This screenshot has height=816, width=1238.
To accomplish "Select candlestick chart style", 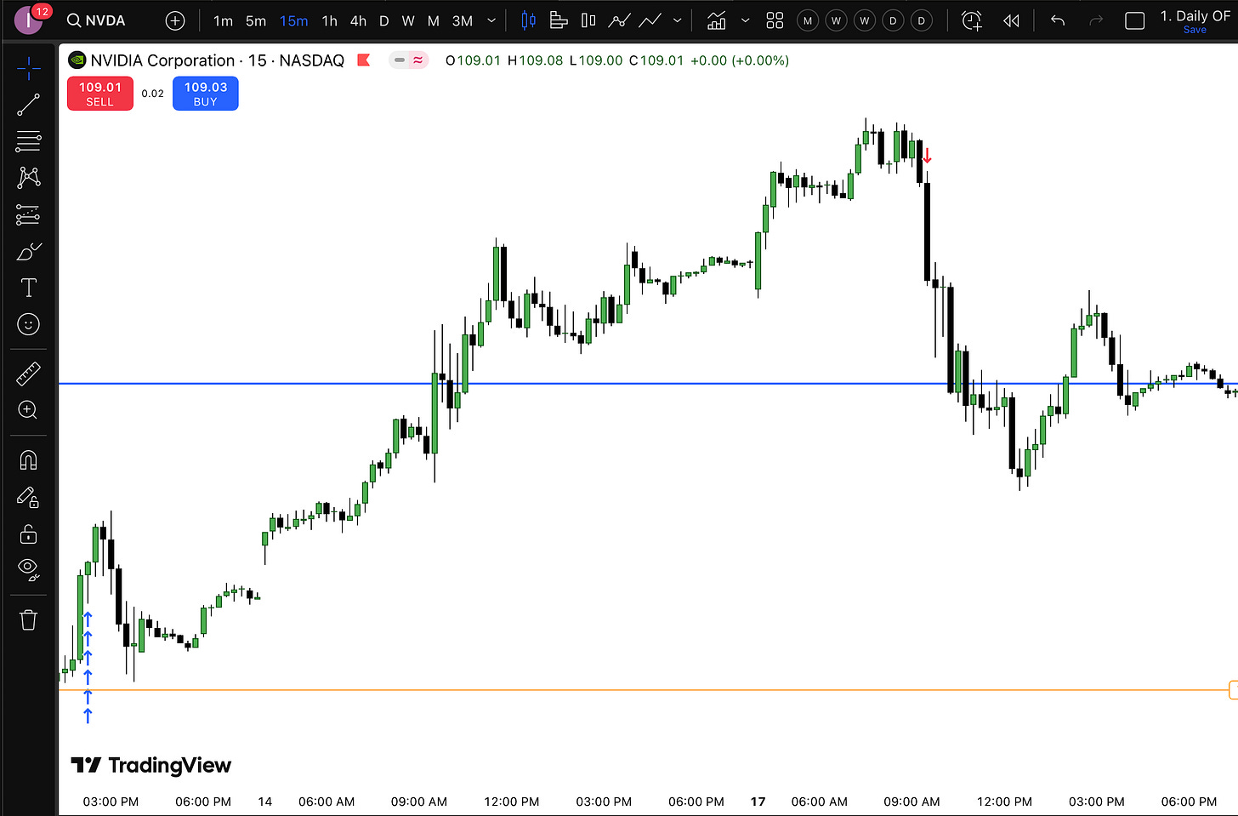I will [528, 20].
